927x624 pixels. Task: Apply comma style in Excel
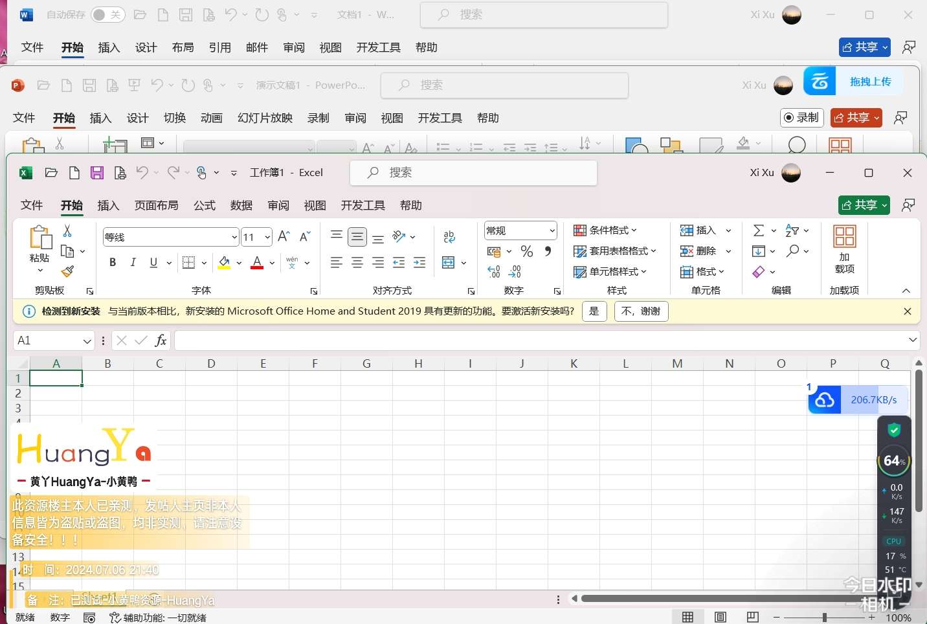point(548,251)
